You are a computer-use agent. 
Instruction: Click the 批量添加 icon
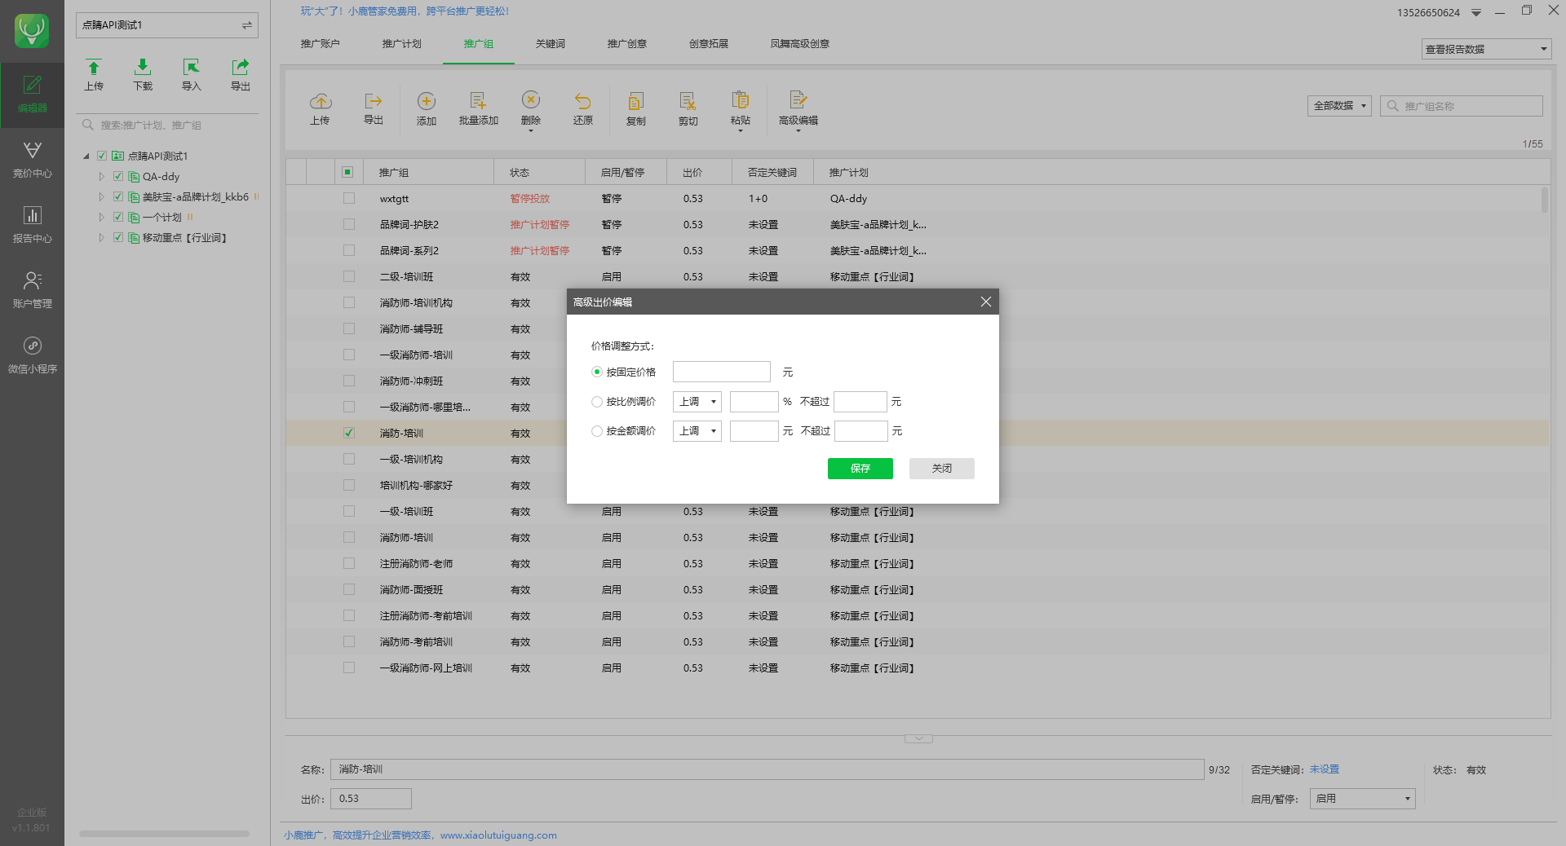(x=478, y=101)
